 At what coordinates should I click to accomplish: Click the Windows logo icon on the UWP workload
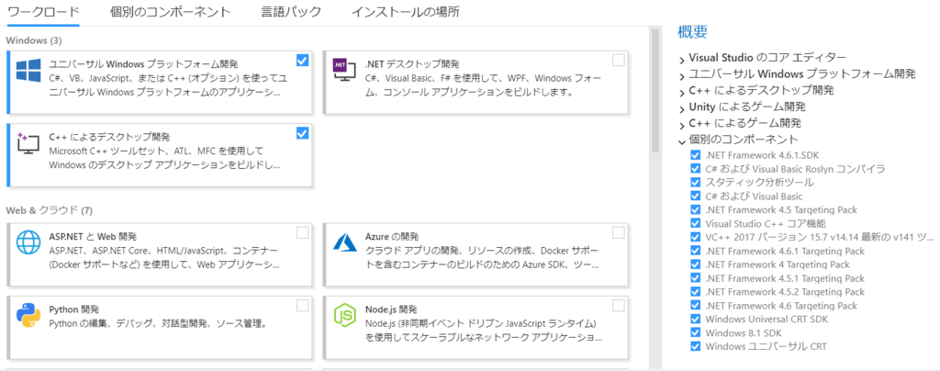[x=28, y=71]
